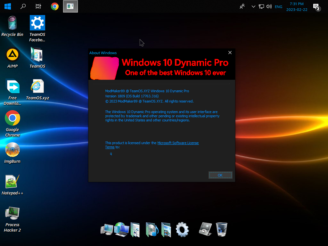Open the Recycle Bin desktop icon

coord(12,26)
